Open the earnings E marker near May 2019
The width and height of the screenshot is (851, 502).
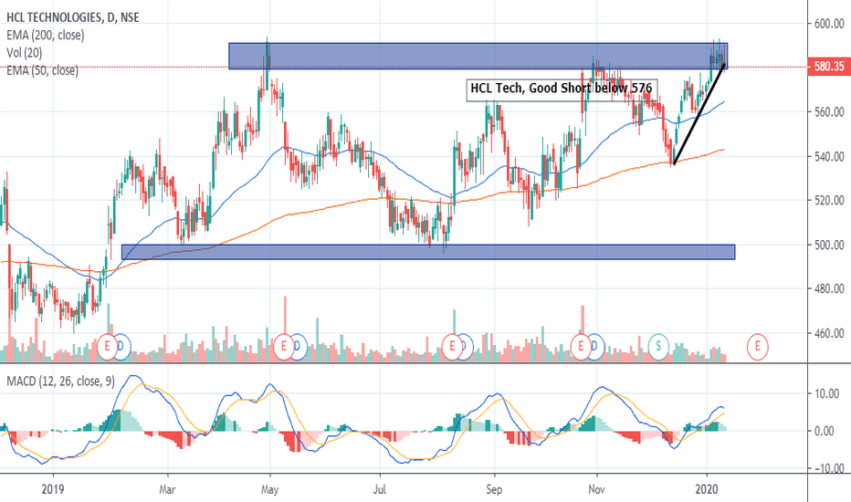283,347
